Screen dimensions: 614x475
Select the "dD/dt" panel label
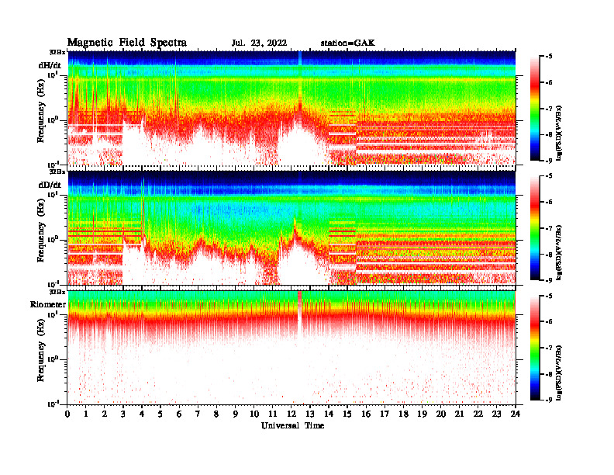coord(50,185)
